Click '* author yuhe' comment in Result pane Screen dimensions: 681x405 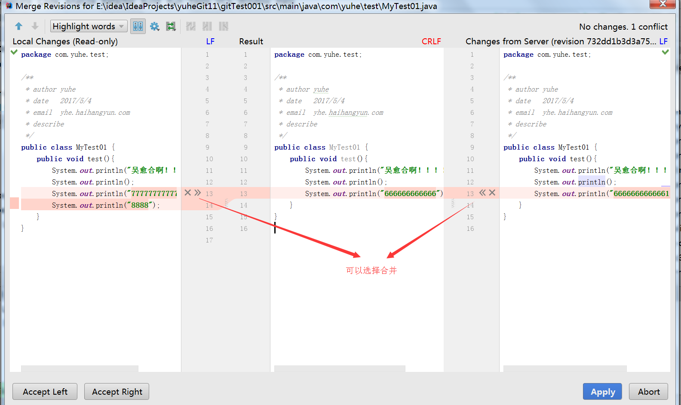pyautogui.click(x=304, y=89)
